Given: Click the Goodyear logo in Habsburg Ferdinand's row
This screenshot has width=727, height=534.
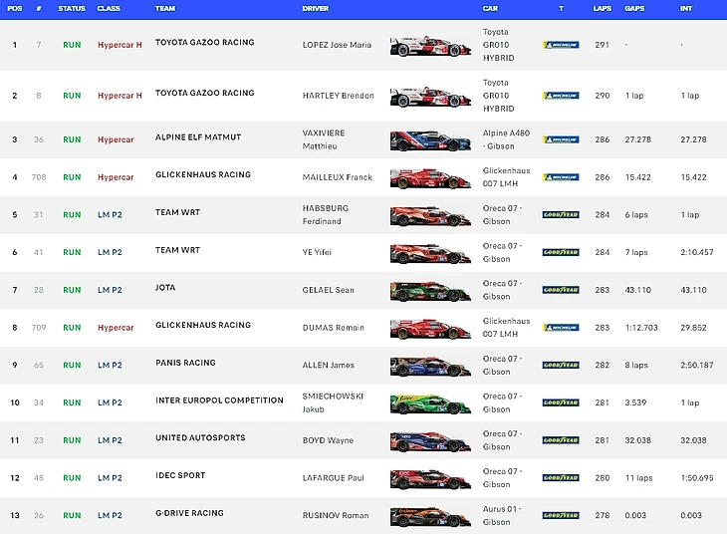Looking at the screenshot, I should coord(560,214).
